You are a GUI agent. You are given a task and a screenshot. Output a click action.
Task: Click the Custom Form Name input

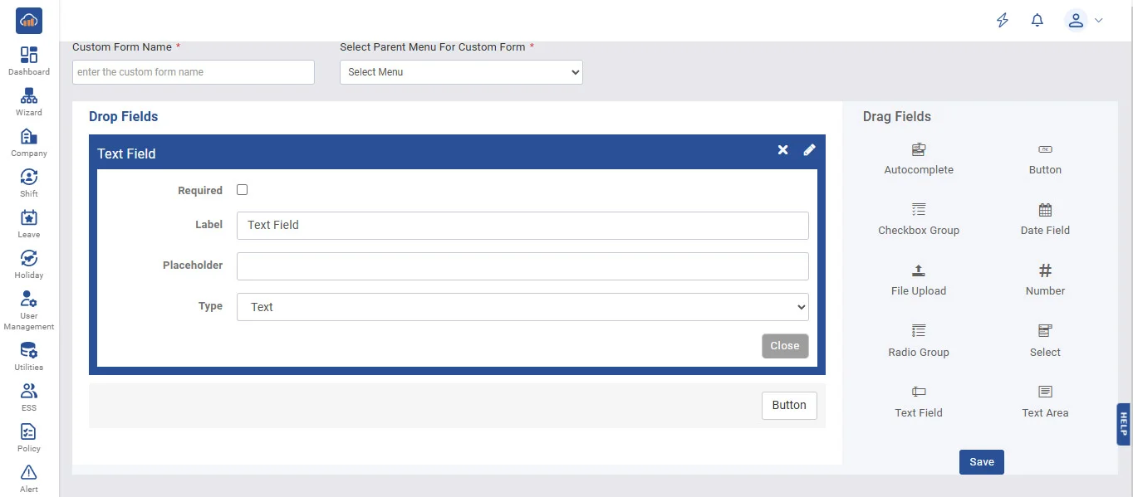[x=194, y=72]
